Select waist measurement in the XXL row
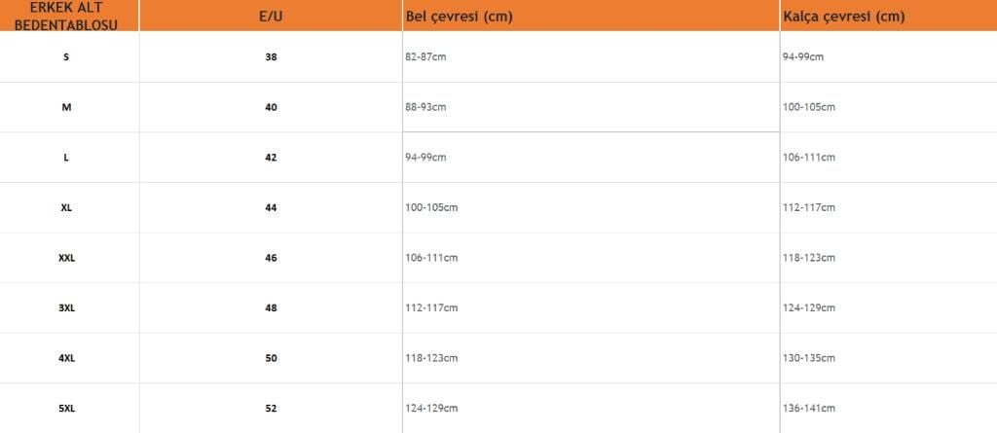 [x=431, y=258]
